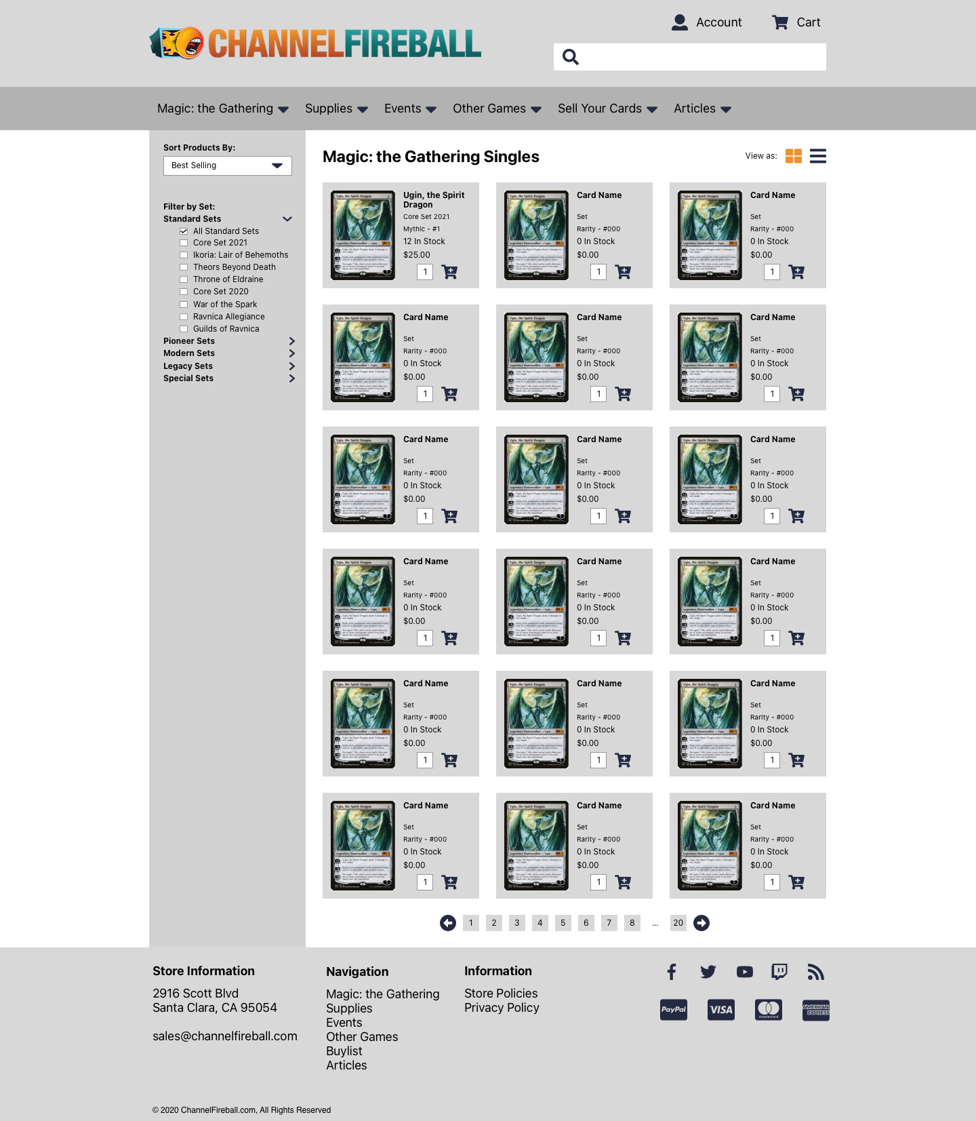976x1121 pixels.
Task: Open the Best Selling sort dropdown
Action: [x=228, y=165]
